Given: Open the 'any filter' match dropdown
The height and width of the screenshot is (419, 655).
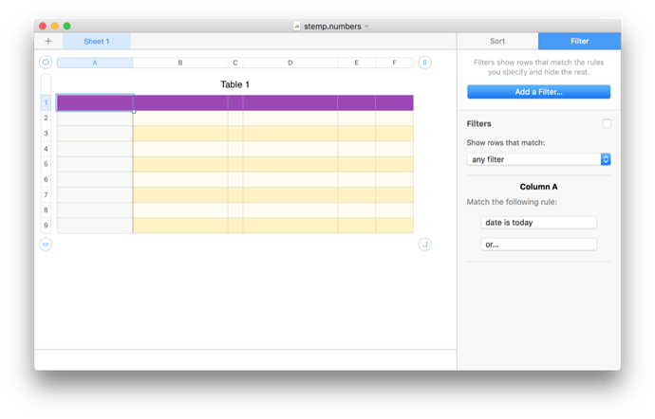Looking at the screenshot, I should [x=538, y=159].
